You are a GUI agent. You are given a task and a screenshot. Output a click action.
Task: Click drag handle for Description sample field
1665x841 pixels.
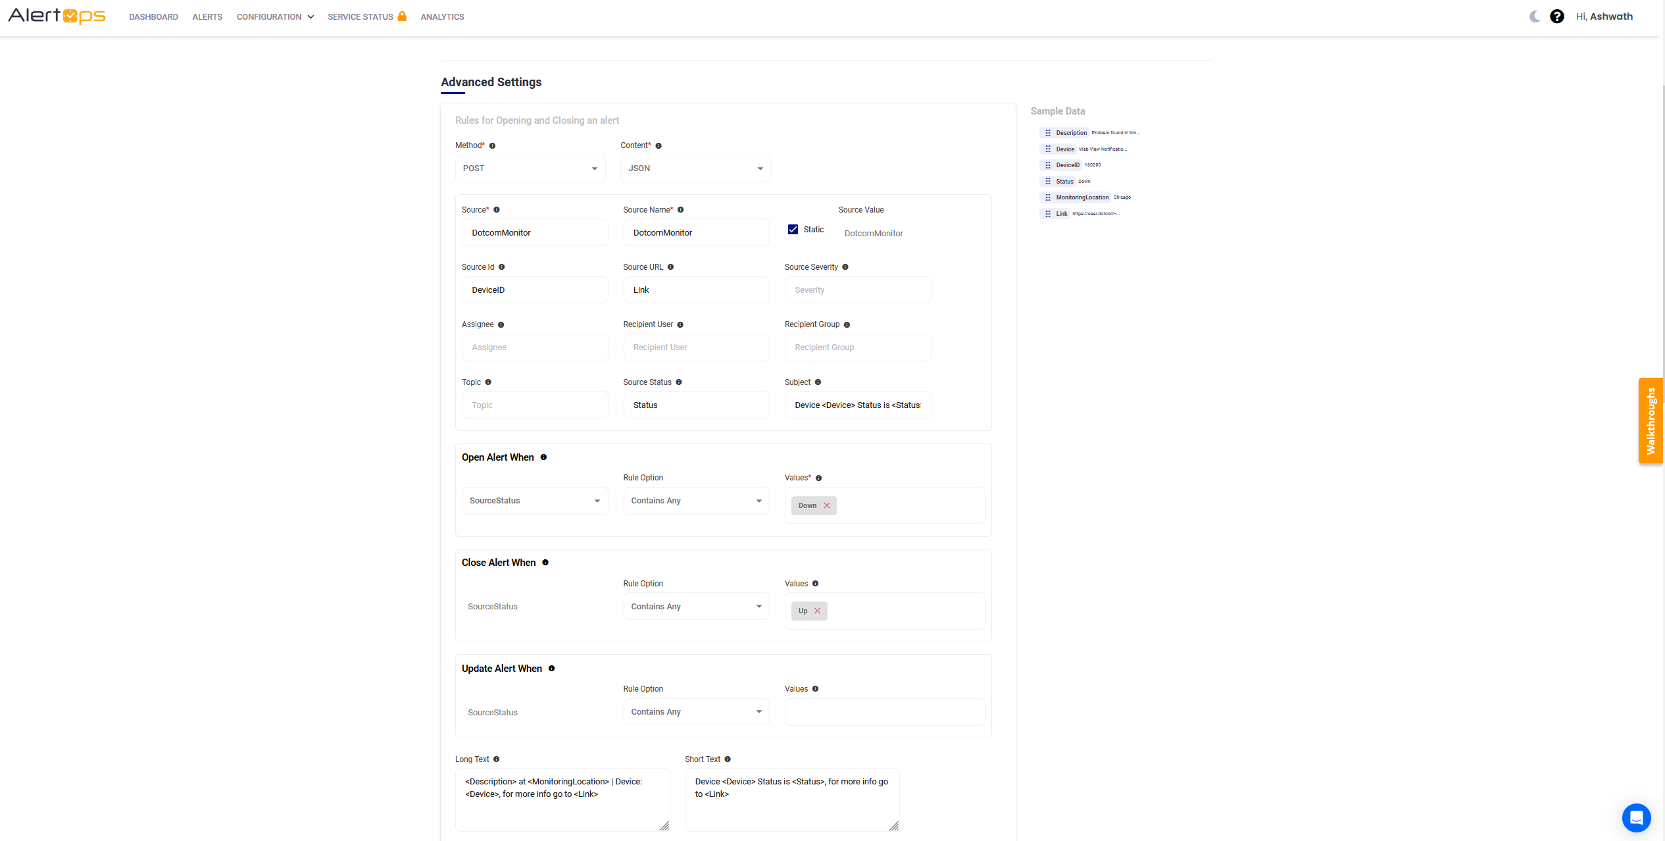1048,133
